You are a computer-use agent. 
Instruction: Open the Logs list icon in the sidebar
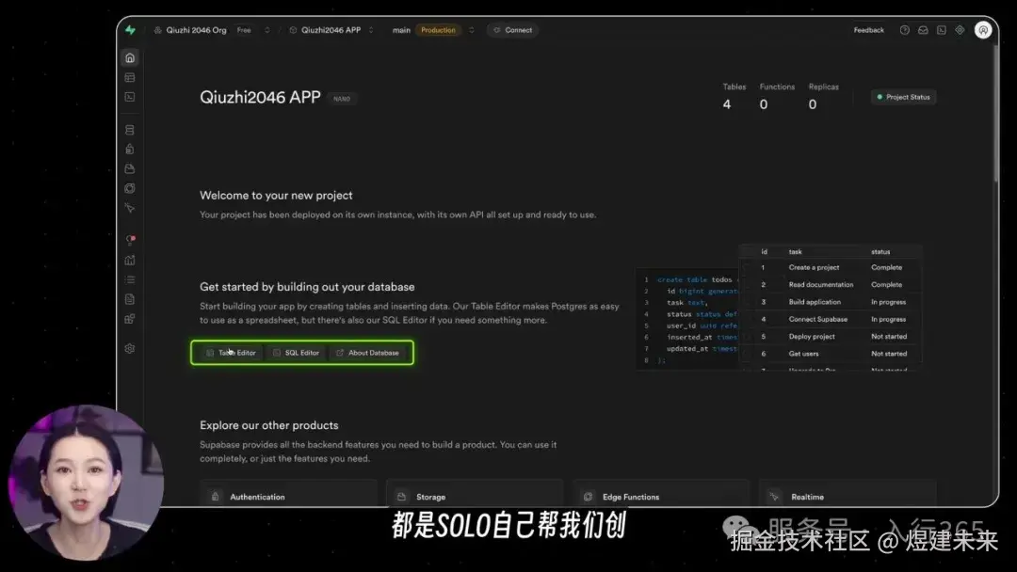coord(130,279)
